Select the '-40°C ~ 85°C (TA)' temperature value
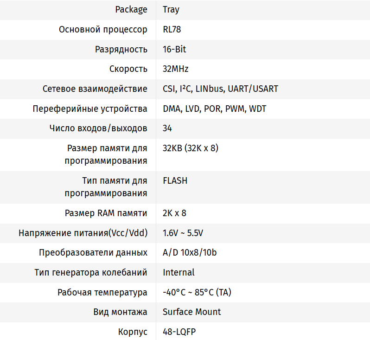The image size is (370, 340). (197, 292)
